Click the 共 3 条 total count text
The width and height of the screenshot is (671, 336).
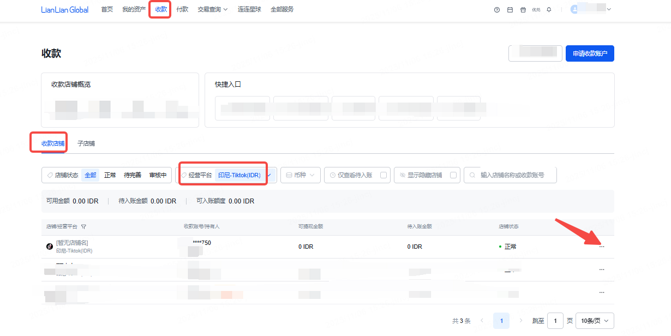462,321
